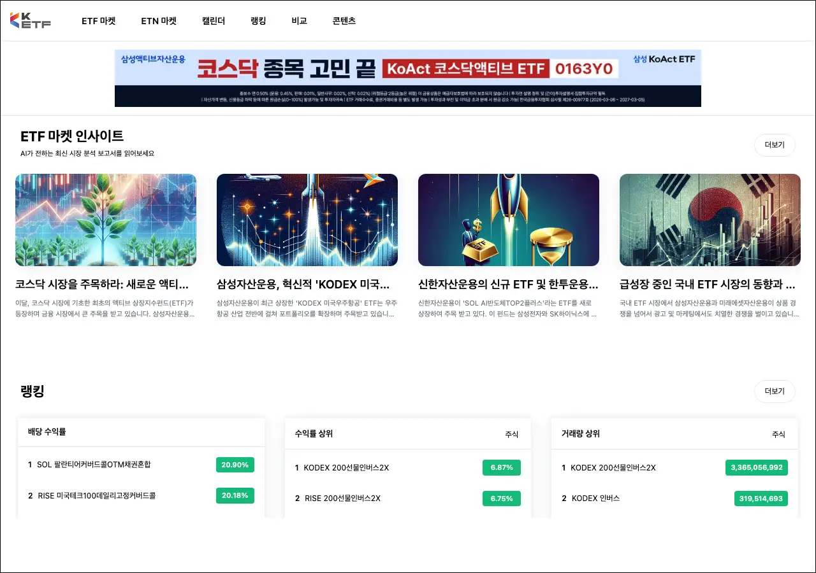Go to the 캘린더 menu
The image size is (816, 573).
(x=214, y=21)
